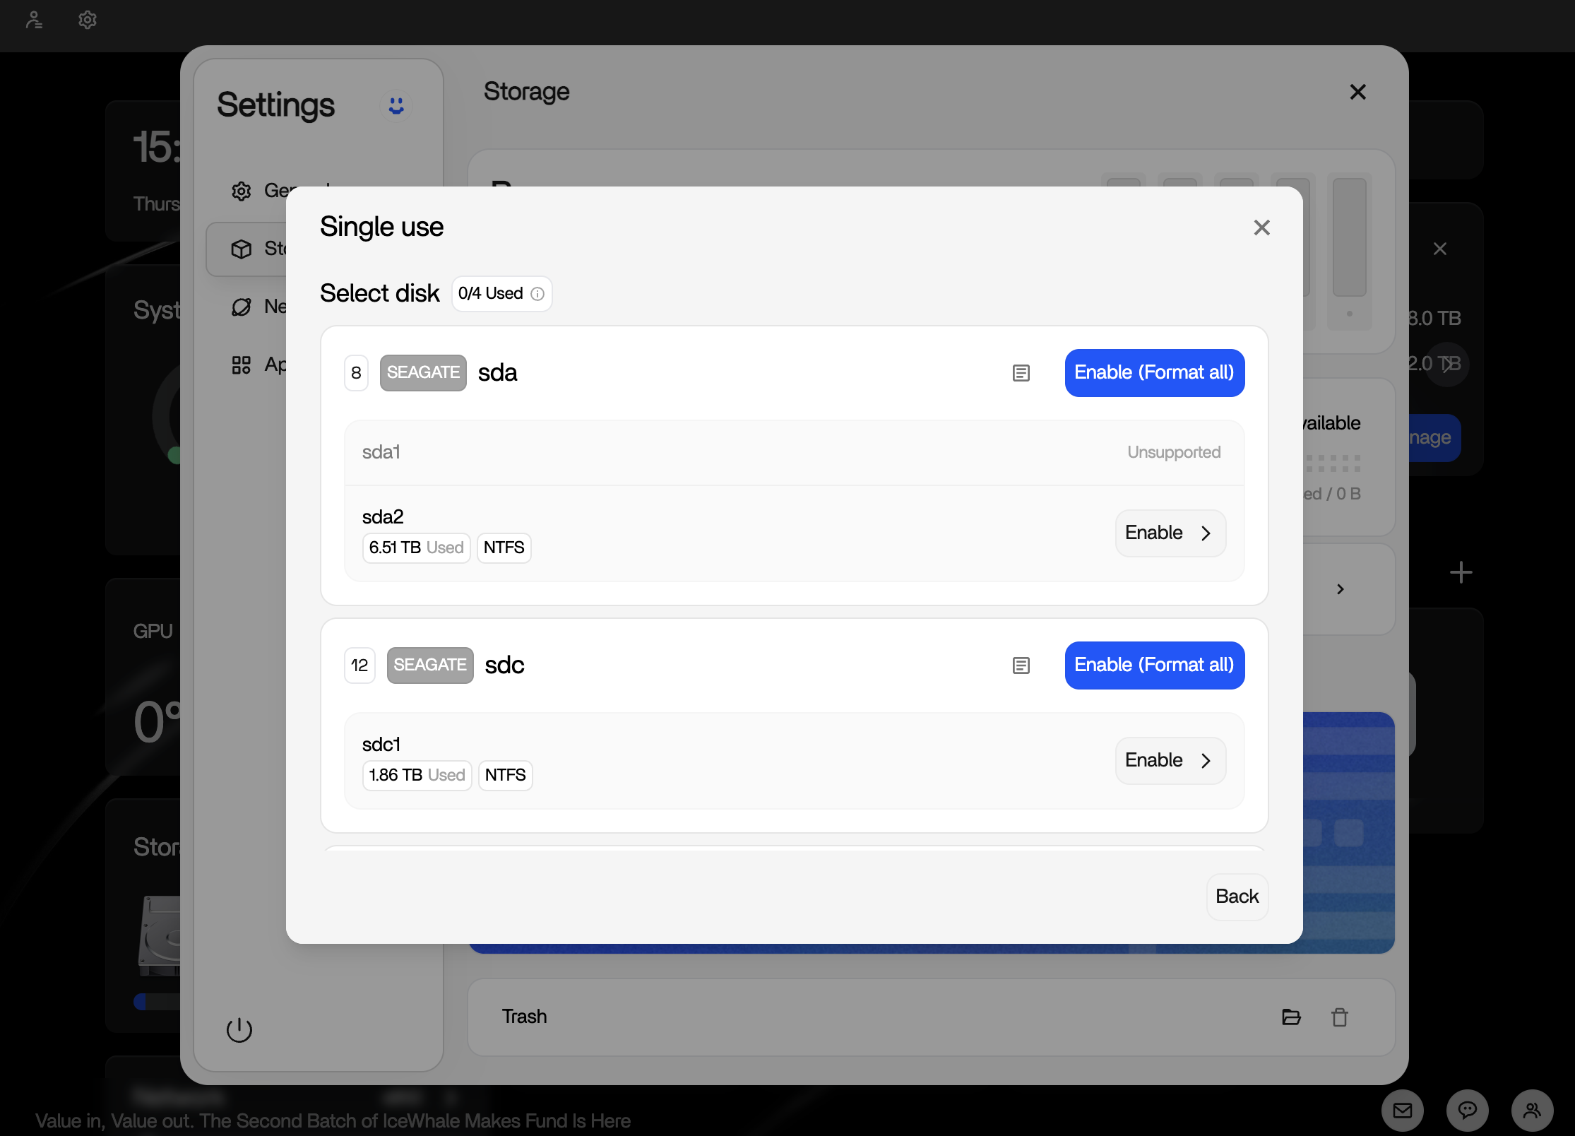Click Enable (Format all) for sda
Image resolution: width=1575 pixels, height=1136 pixels.
pos(1155,373)
